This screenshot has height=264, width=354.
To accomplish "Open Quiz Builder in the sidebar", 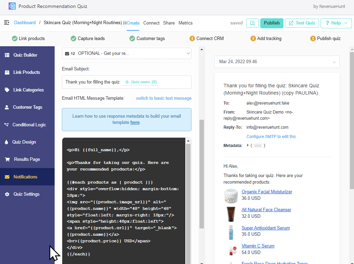I will (x=27, y=55).
